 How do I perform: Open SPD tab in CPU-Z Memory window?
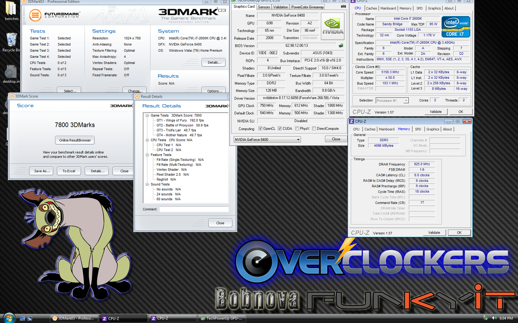pos(418,129)
